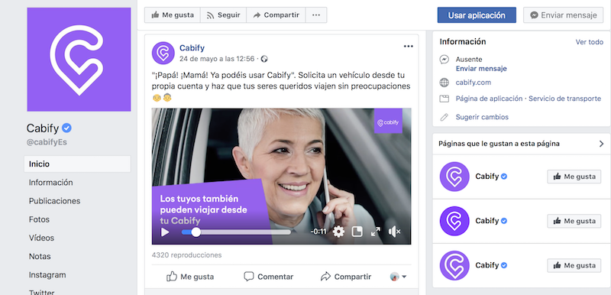Open the Publicaciones sidebar section
Screen dimensions: 611x295
pos(54,201)
